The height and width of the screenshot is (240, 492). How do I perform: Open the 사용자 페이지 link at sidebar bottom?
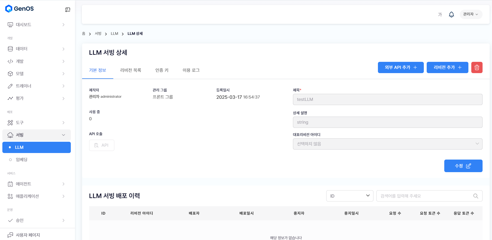click(x=28, y=235)
